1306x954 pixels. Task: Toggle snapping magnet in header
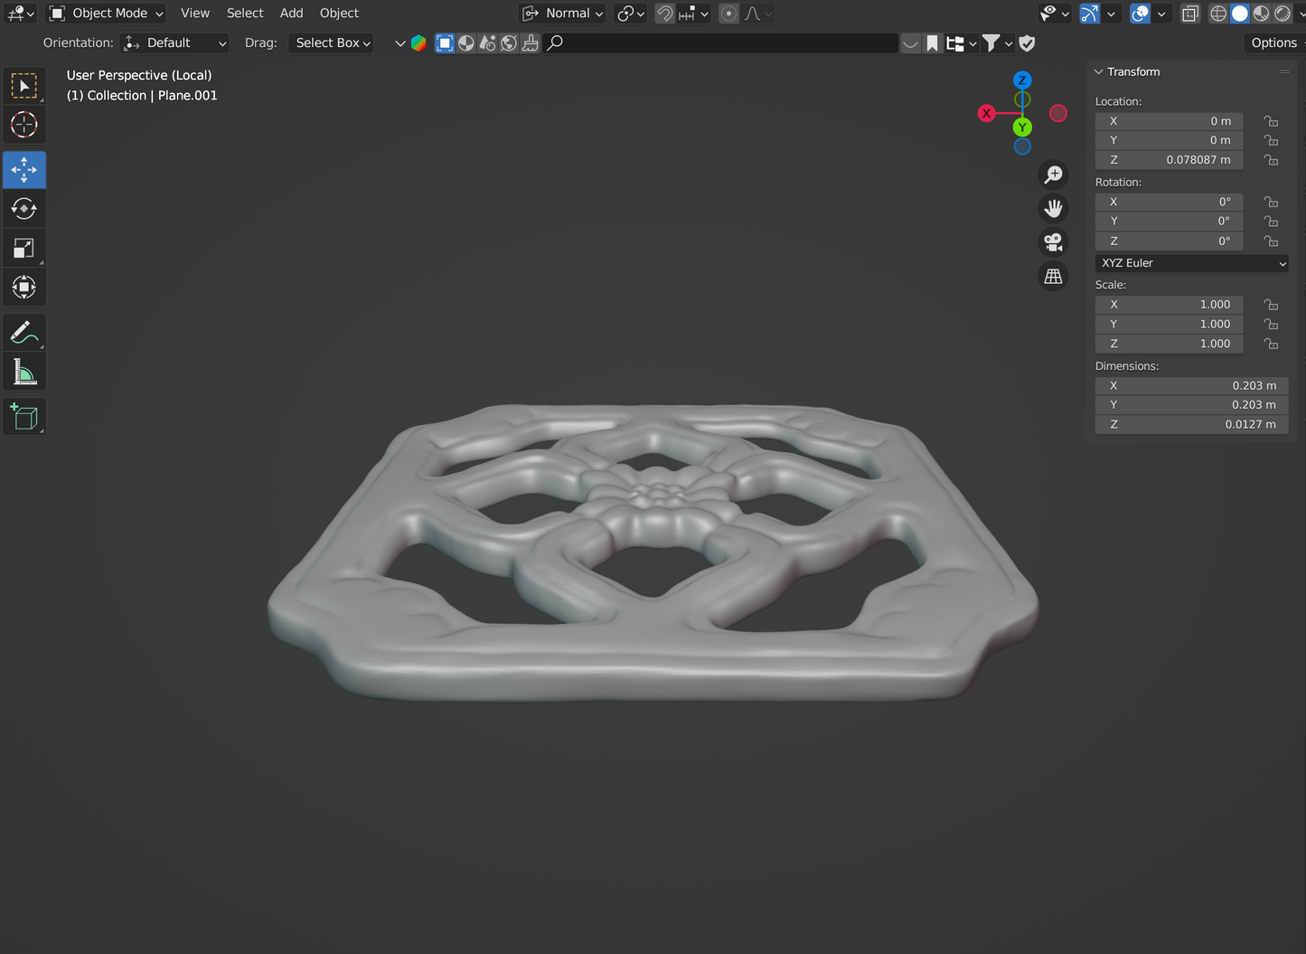click(664, 14)
